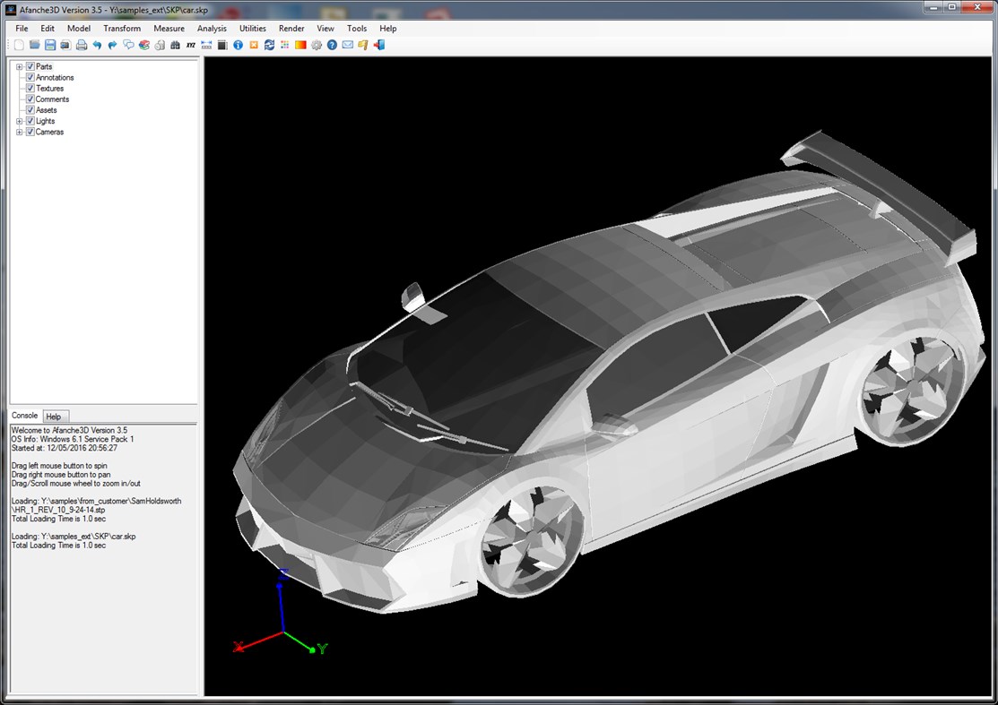Image resolution: width=998 pixels, height=705 pixels.
Task: Toggle the Textures checkbox
Action: 30,89
